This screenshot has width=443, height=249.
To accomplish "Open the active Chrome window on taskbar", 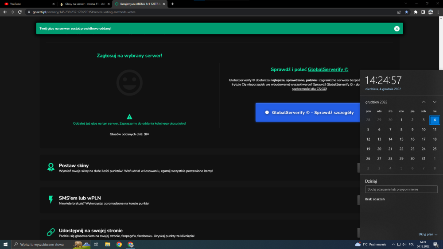I will click(x=131, y=244).
